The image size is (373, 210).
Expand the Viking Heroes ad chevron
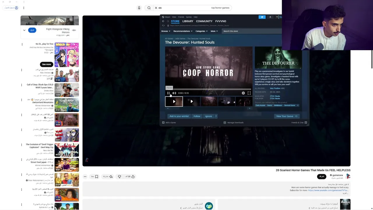[24, 30]
